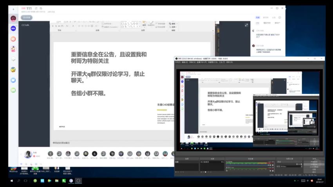
Task: Click the circular icon beside right panel tabs
Action: tap(280, 17)
